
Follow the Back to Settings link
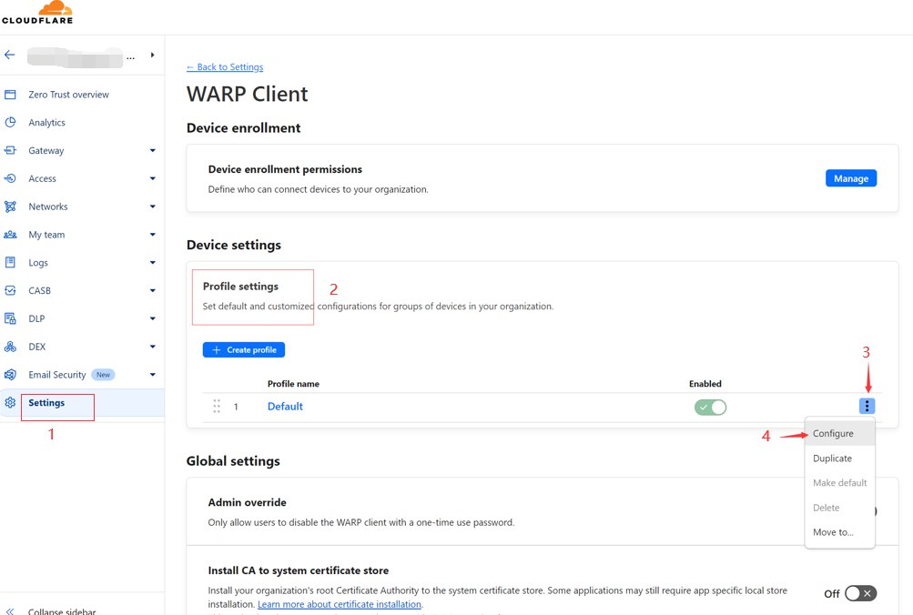point(225,67)
